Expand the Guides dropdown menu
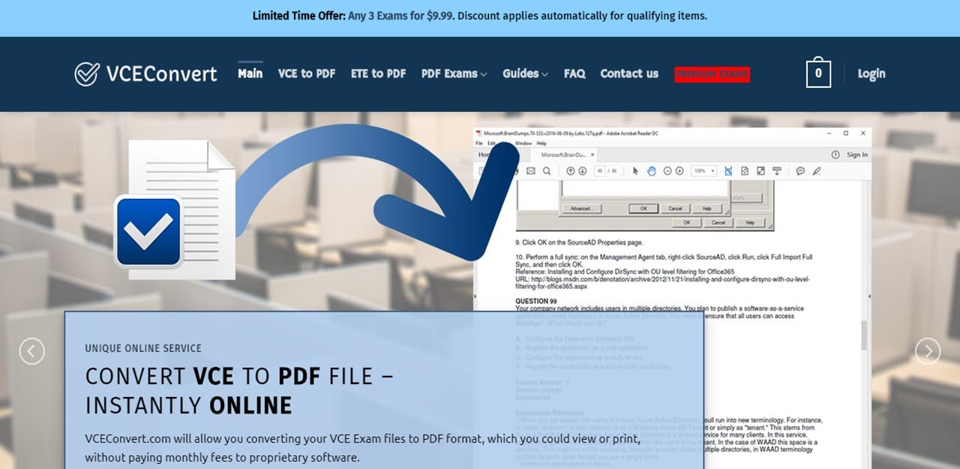This screenshot has height=469, width=960. [525, 74]
